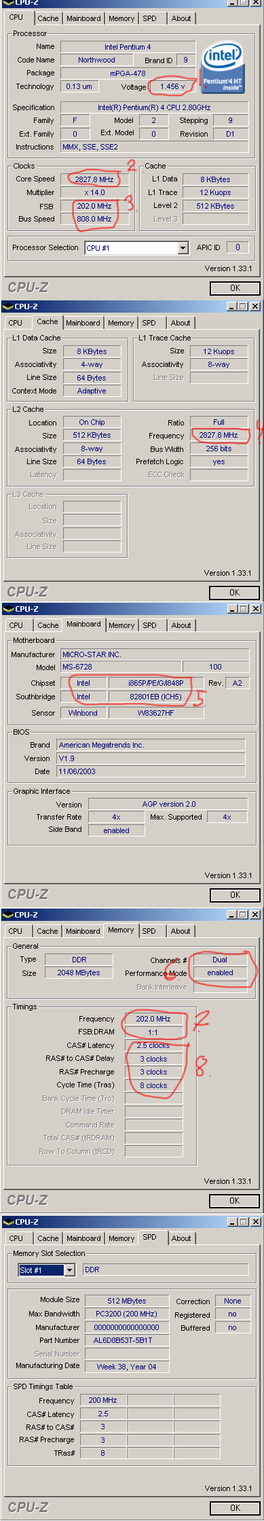
Task: Open the Mainboard tab in the memory Timings window
Action: pos(83,931)
